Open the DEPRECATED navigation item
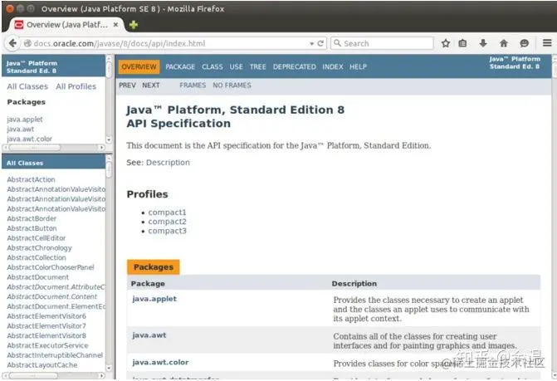This screenshot has width=557, height=381. (x=295, y=66)
